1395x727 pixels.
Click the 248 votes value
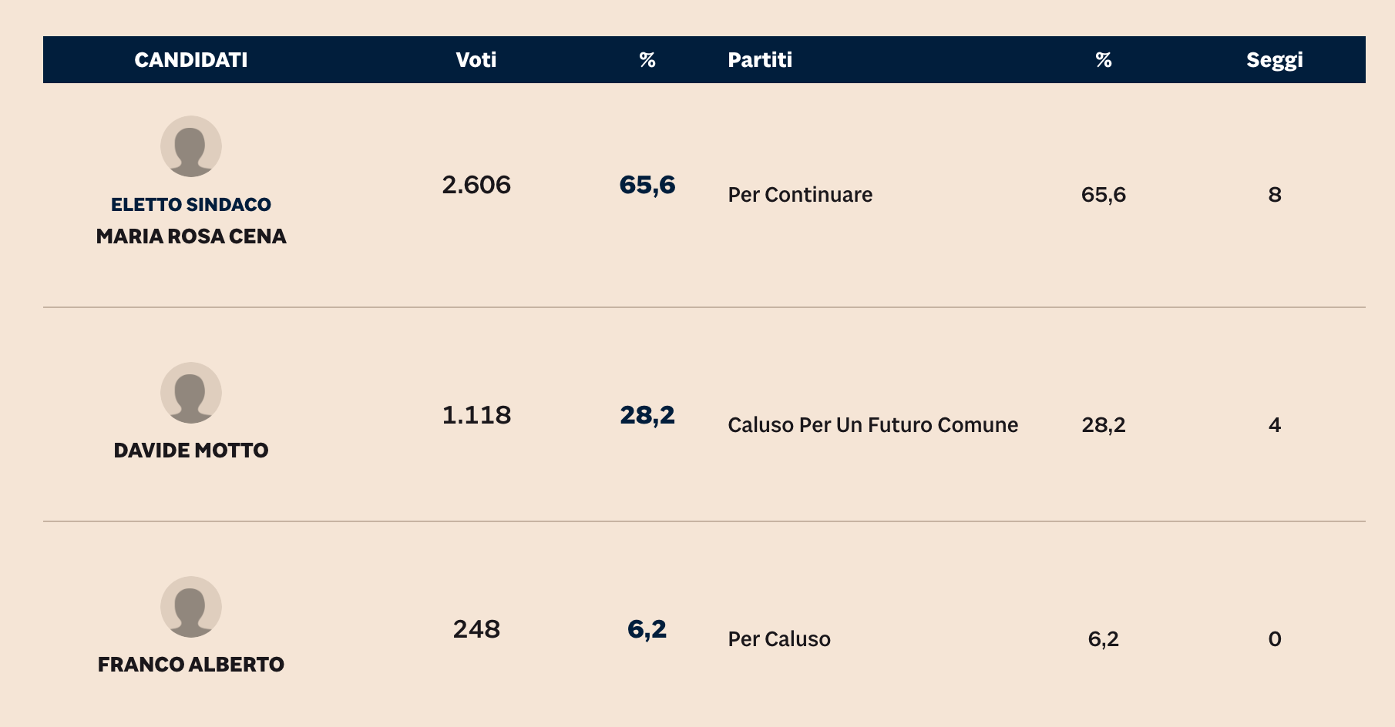476,629
